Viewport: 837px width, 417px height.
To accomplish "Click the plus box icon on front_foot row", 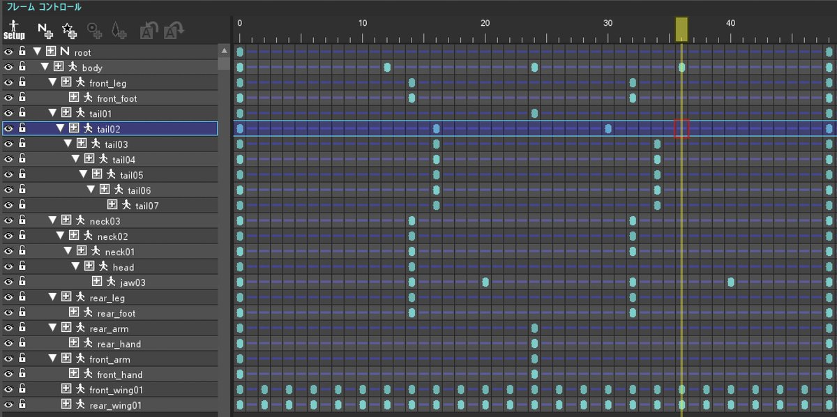I will point(74,98).
